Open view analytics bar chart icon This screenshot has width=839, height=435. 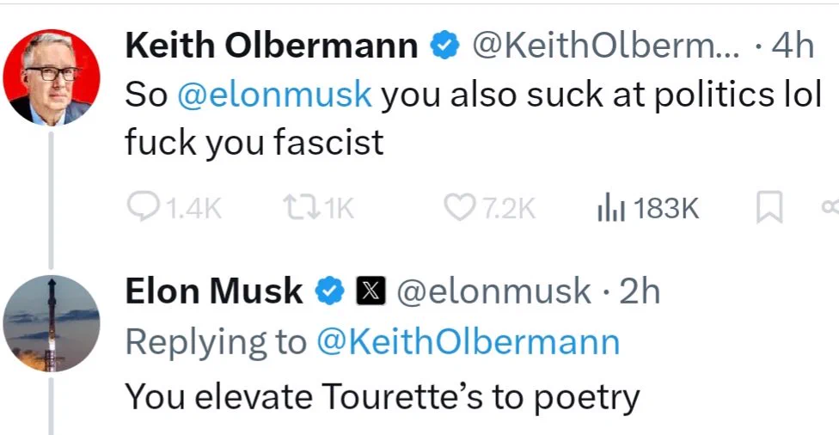610,208
